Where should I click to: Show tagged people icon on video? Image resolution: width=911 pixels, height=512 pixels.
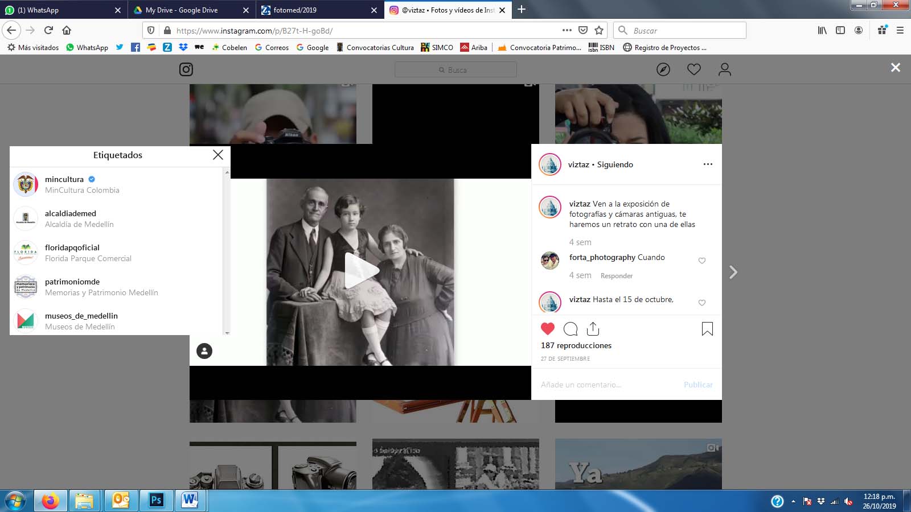[x=204, y=350]
